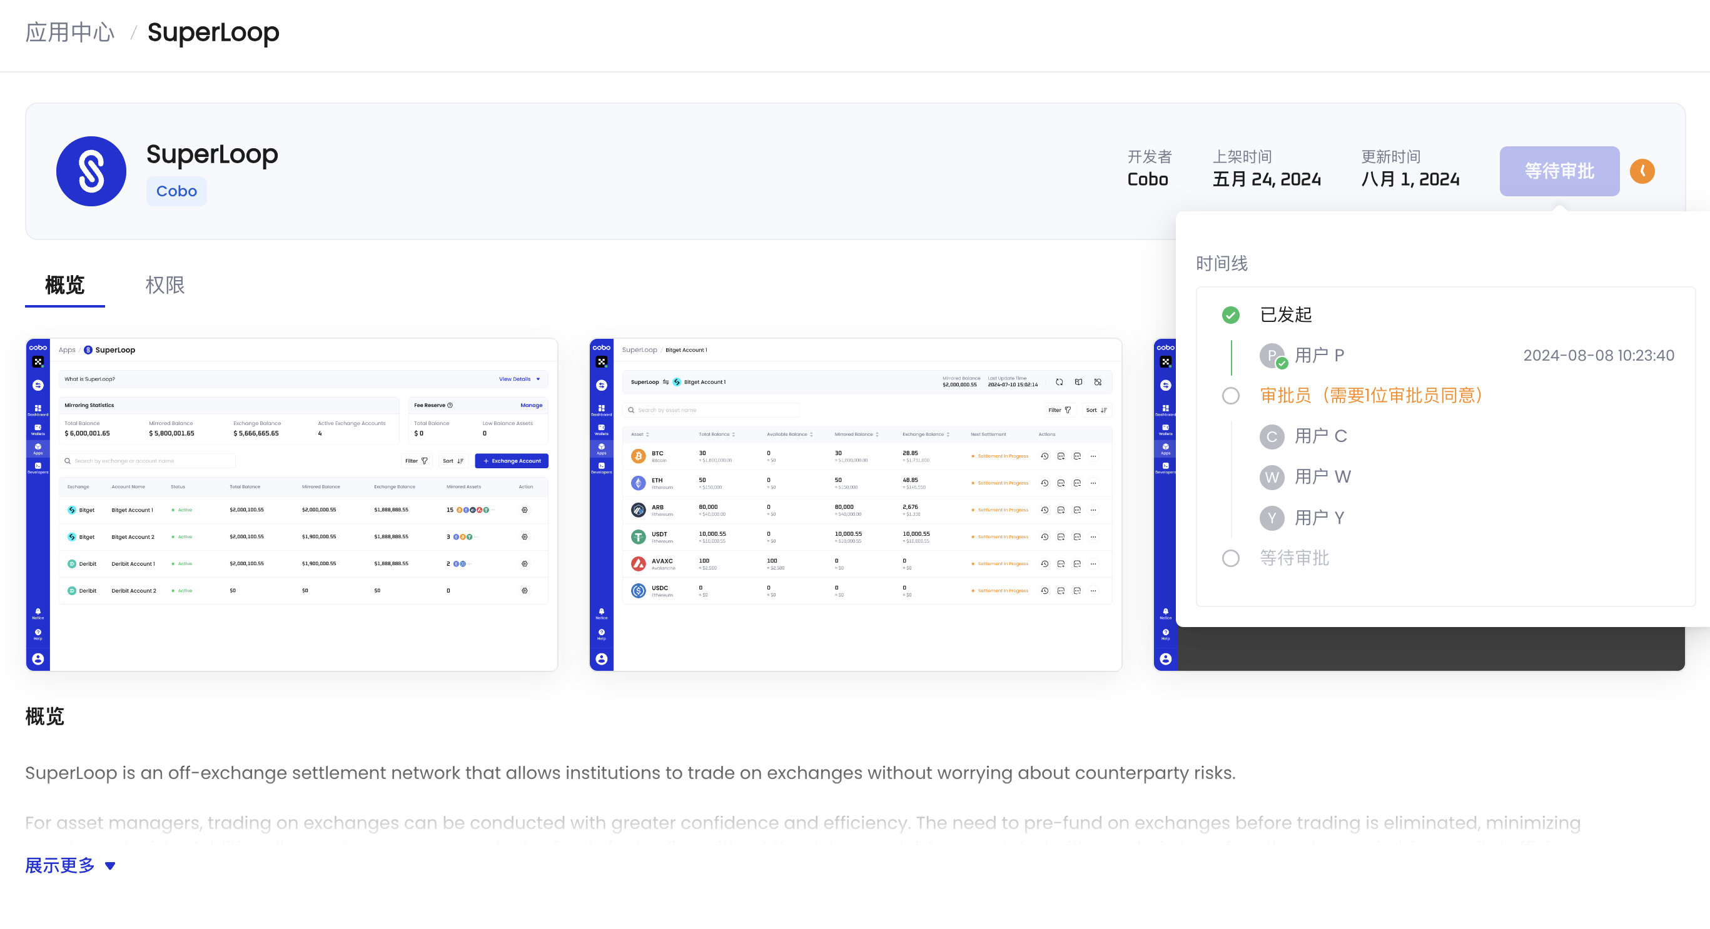The height and width of the screenshot is (929, 1710).
Task: Click the 用户 C avatar icon
Action: coord(1271,436)
